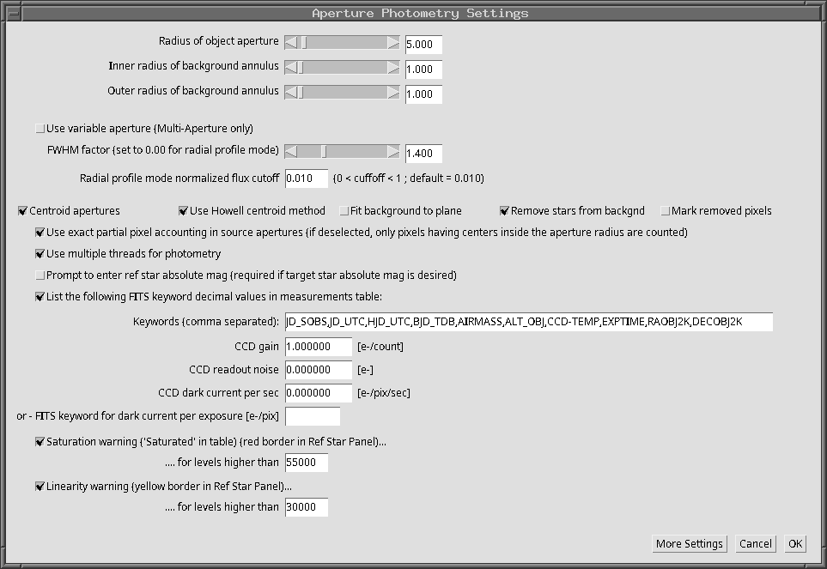Image resolution: width=827 pixels, height=569 pixels.
Task: Enable Use variable aperture checkbox
Action: click(40, 129)
